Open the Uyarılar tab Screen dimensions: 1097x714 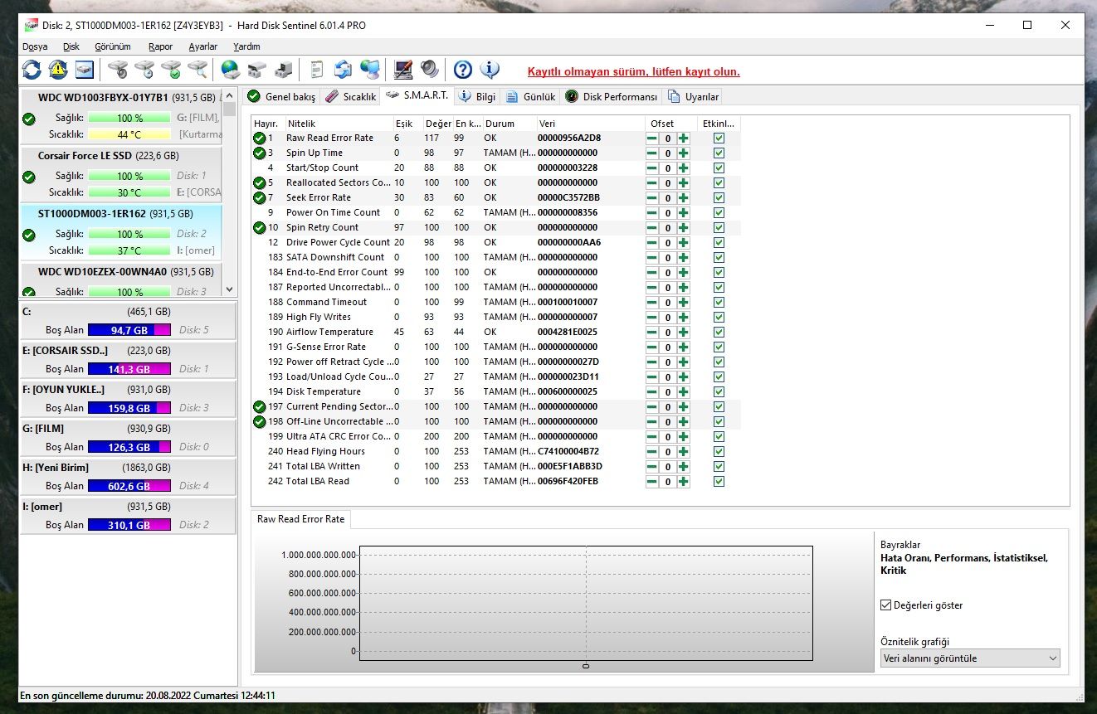693,97
